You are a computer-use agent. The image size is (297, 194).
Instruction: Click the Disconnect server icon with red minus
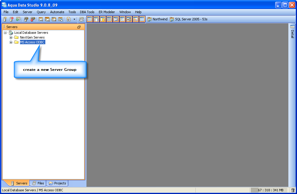pos(33,19)
